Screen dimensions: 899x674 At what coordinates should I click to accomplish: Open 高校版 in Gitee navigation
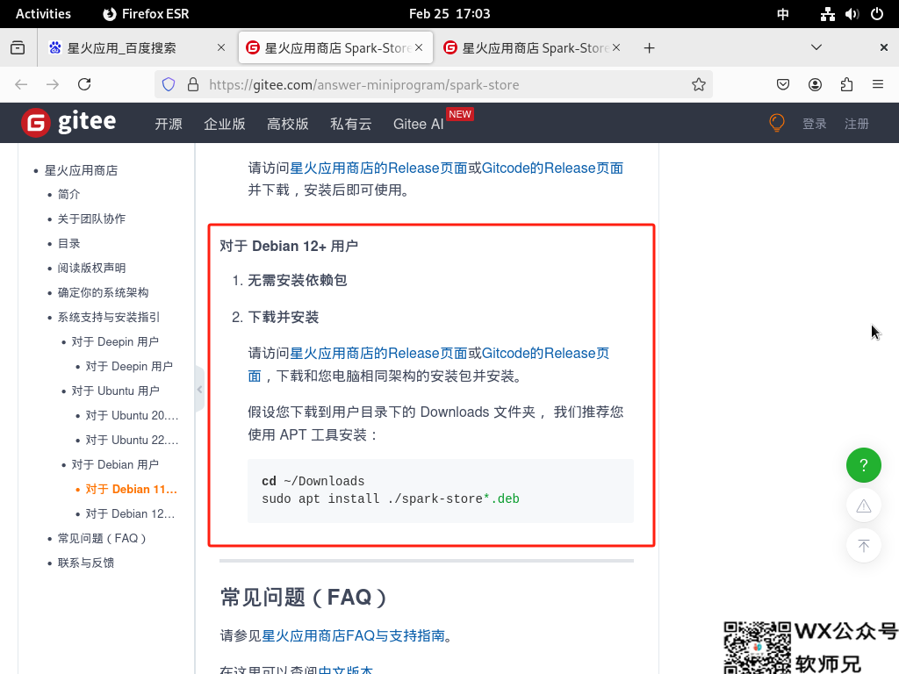tap(288, 124)
